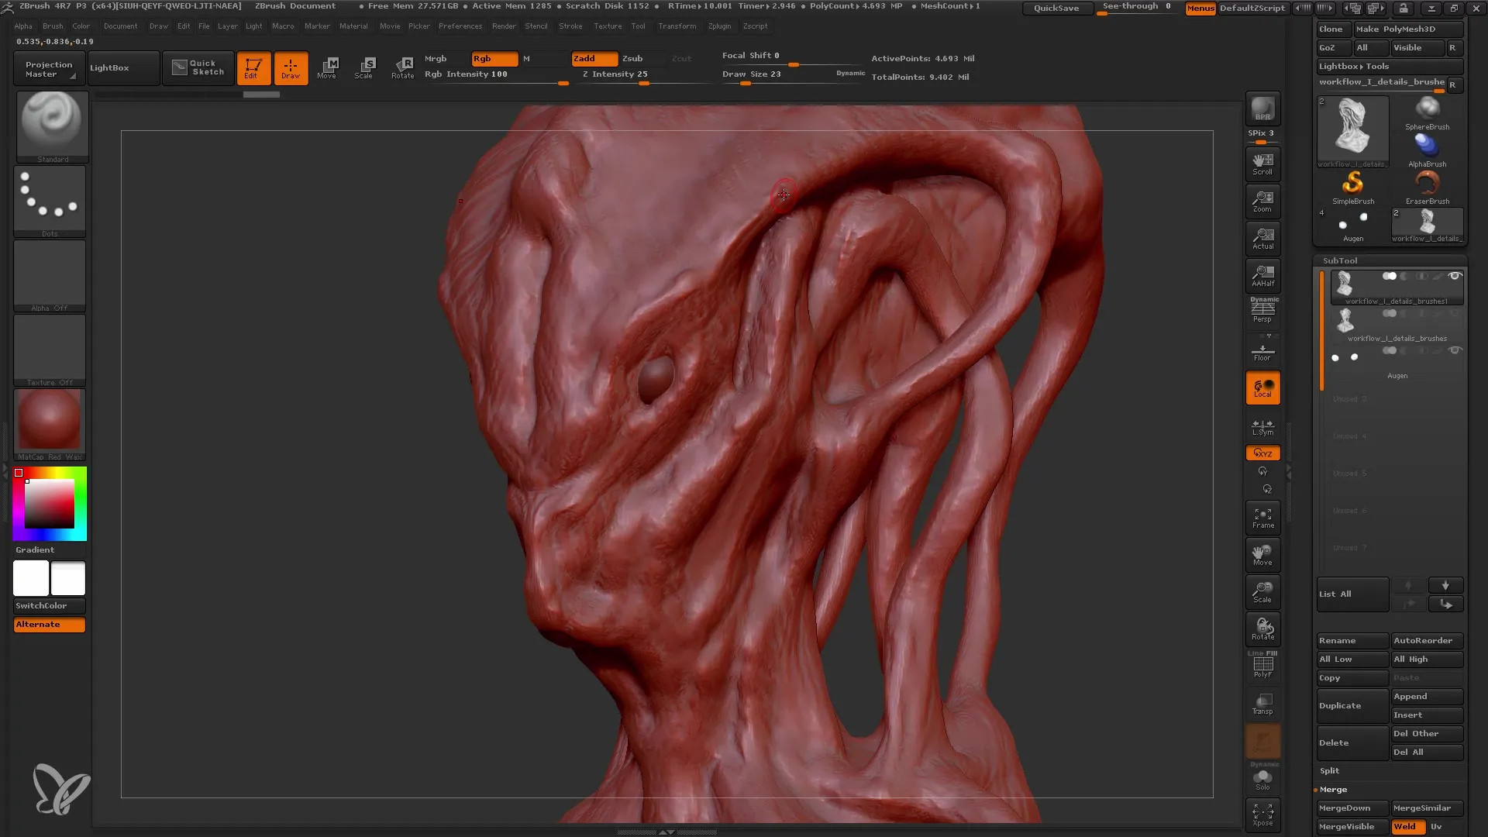
Task: Select the Rotate tool icon
Action: point(403,67)
